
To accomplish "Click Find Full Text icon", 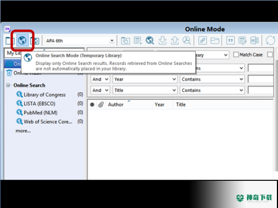I will tap(186, 40).
